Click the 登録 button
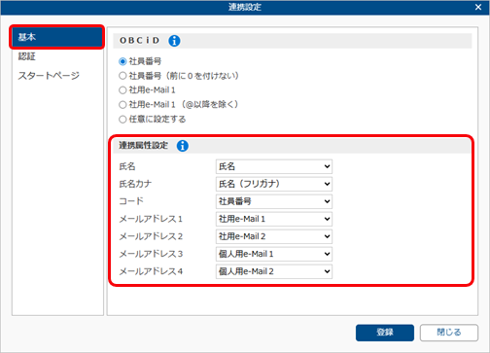This screenshot has height=353, width=490. (x=385, y=333)
